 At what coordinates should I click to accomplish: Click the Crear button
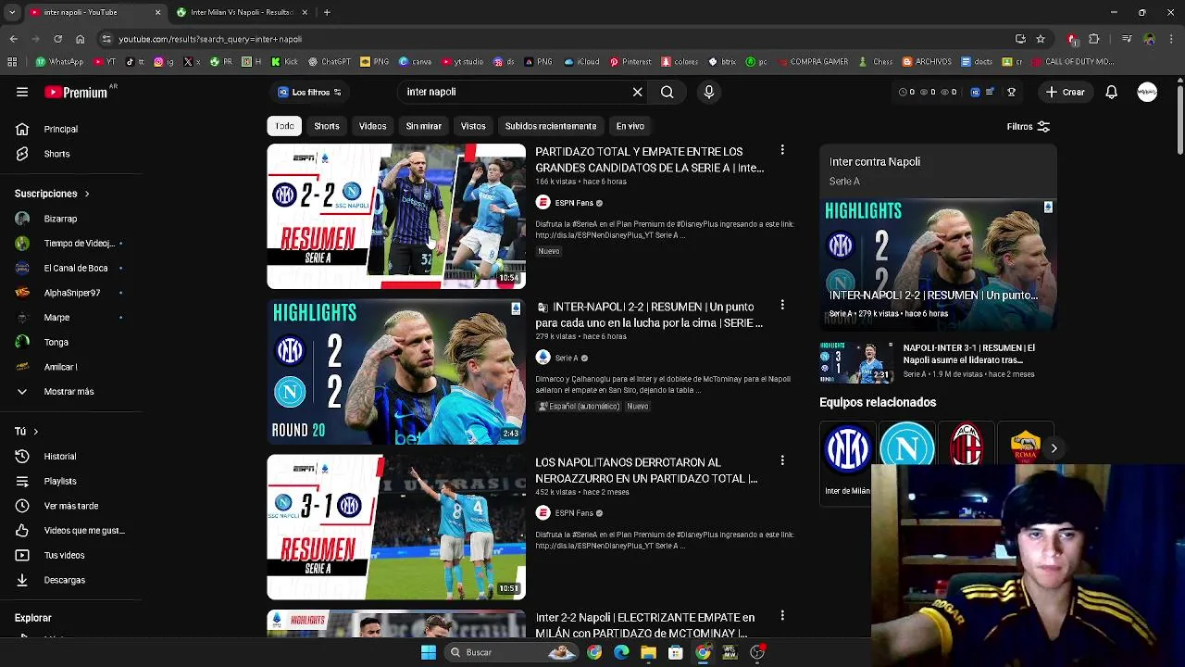pyautogui.click(x=1065, y=92)
